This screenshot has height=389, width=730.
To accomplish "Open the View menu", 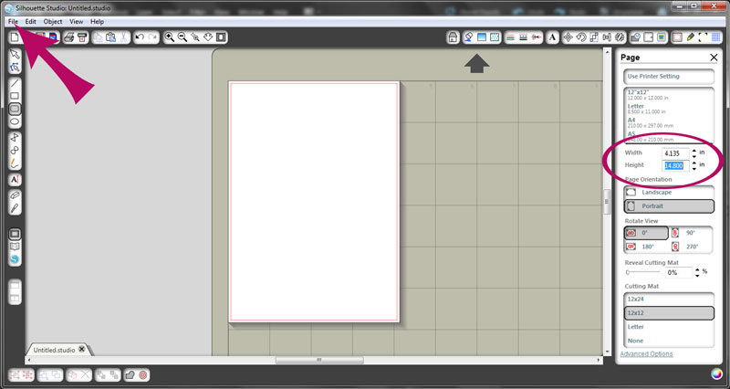I will pos(77,21).
